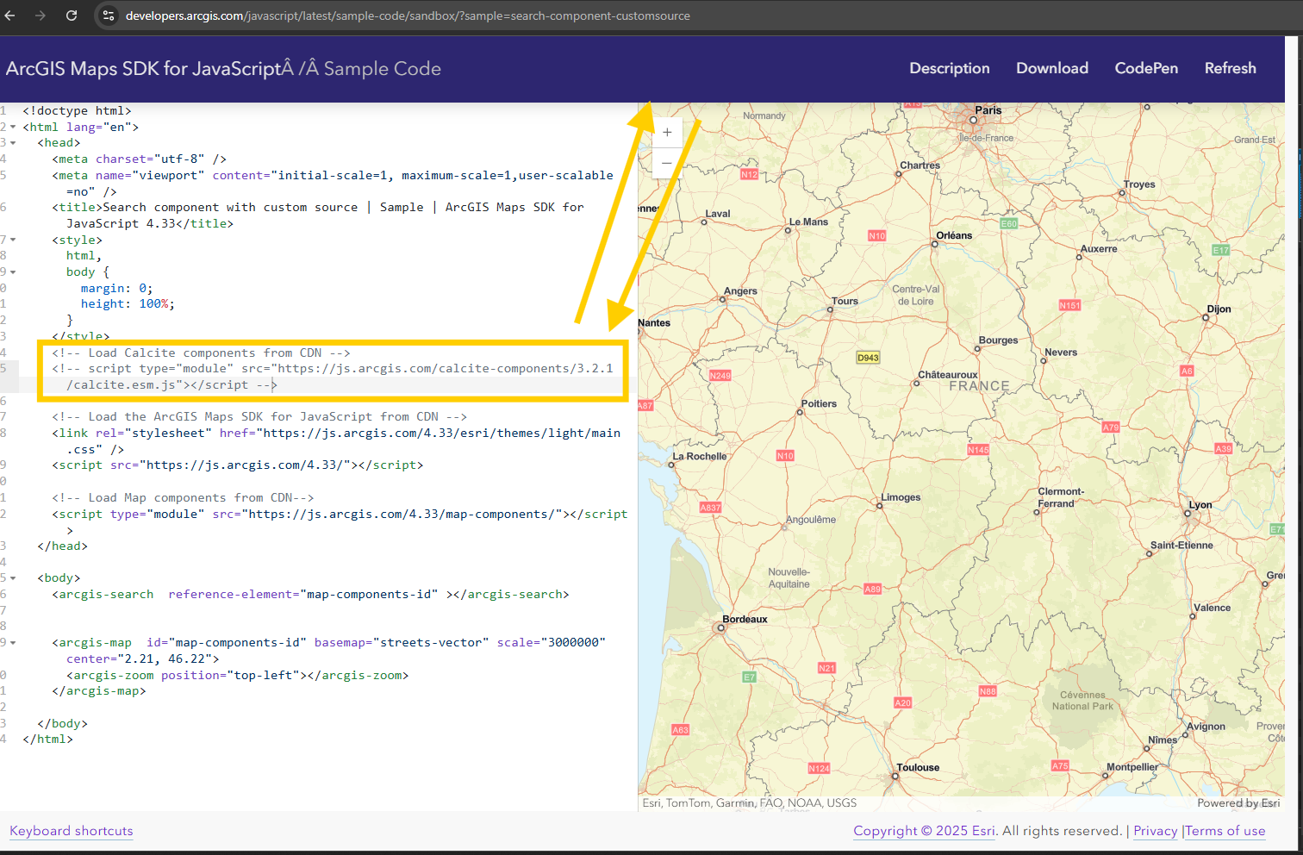Open the Description menu item
Screen dimensions: 1303x855
(x=950, y=68)
